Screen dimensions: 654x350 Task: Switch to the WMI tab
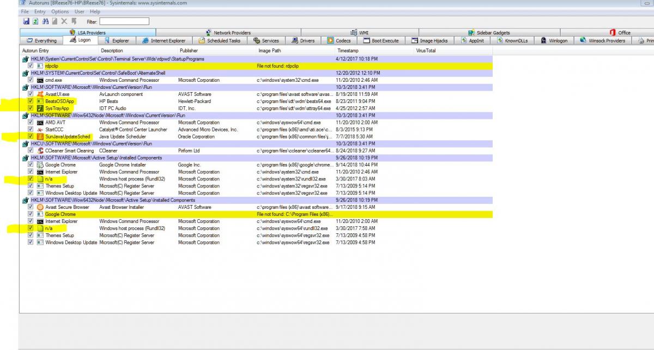(360, 33)
